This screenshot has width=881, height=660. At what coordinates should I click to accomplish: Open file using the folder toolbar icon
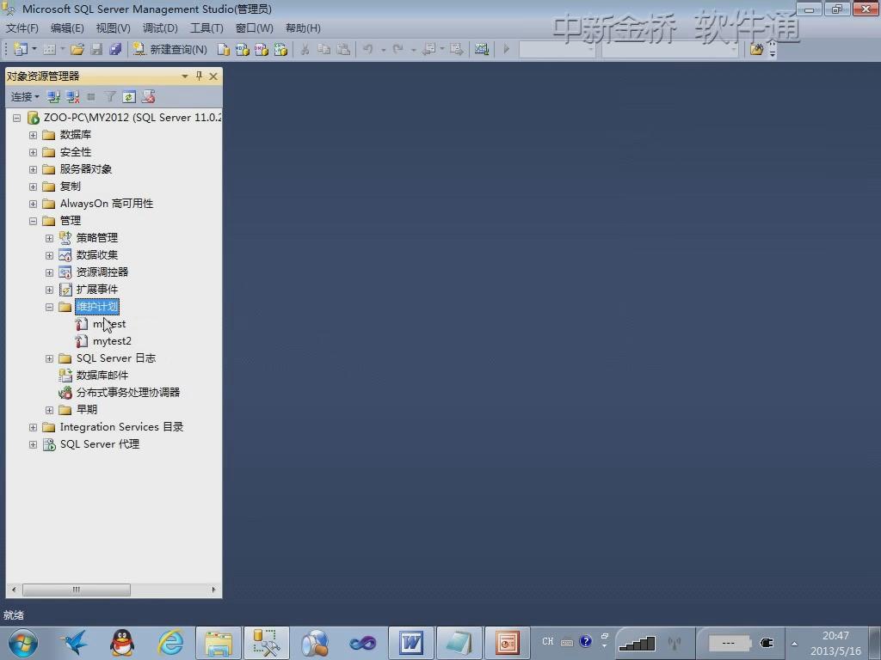point(77,49)
